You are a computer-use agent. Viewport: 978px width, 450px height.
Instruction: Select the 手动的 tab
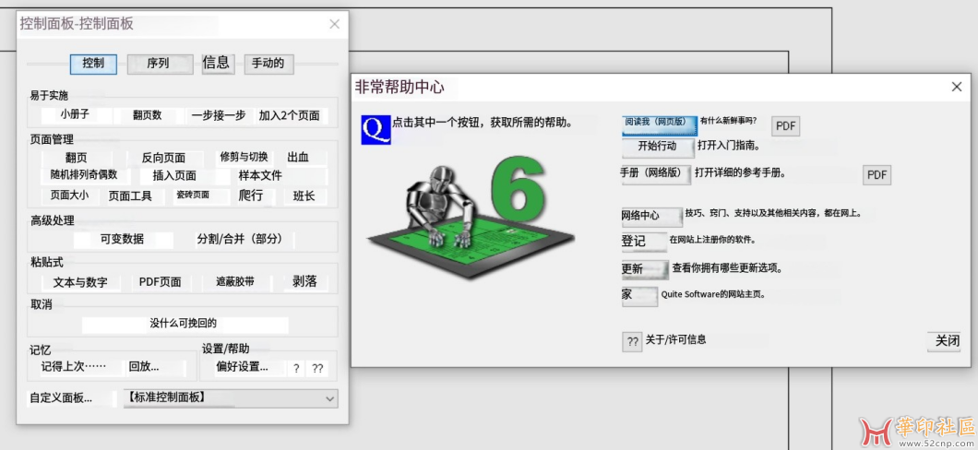(x=268, y=64)
